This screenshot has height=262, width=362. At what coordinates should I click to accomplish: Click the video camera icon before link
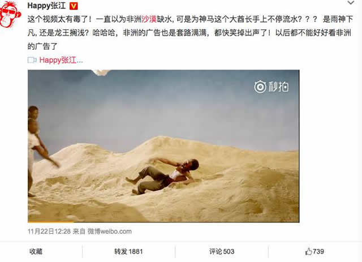click(32, 61)
